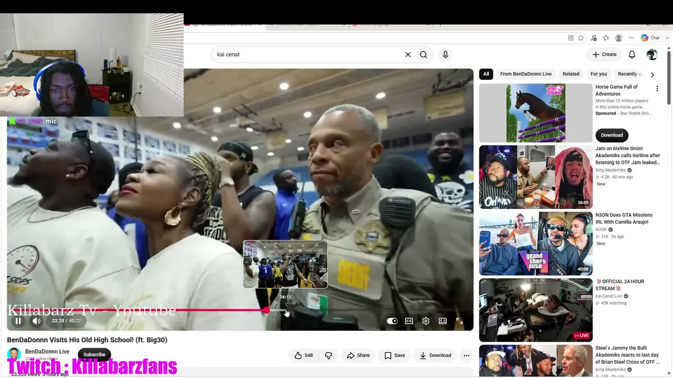Screen dimensions: 673x378
Task: Open the Jam on 6ix9ine video thumbnail
Action: 536,177
